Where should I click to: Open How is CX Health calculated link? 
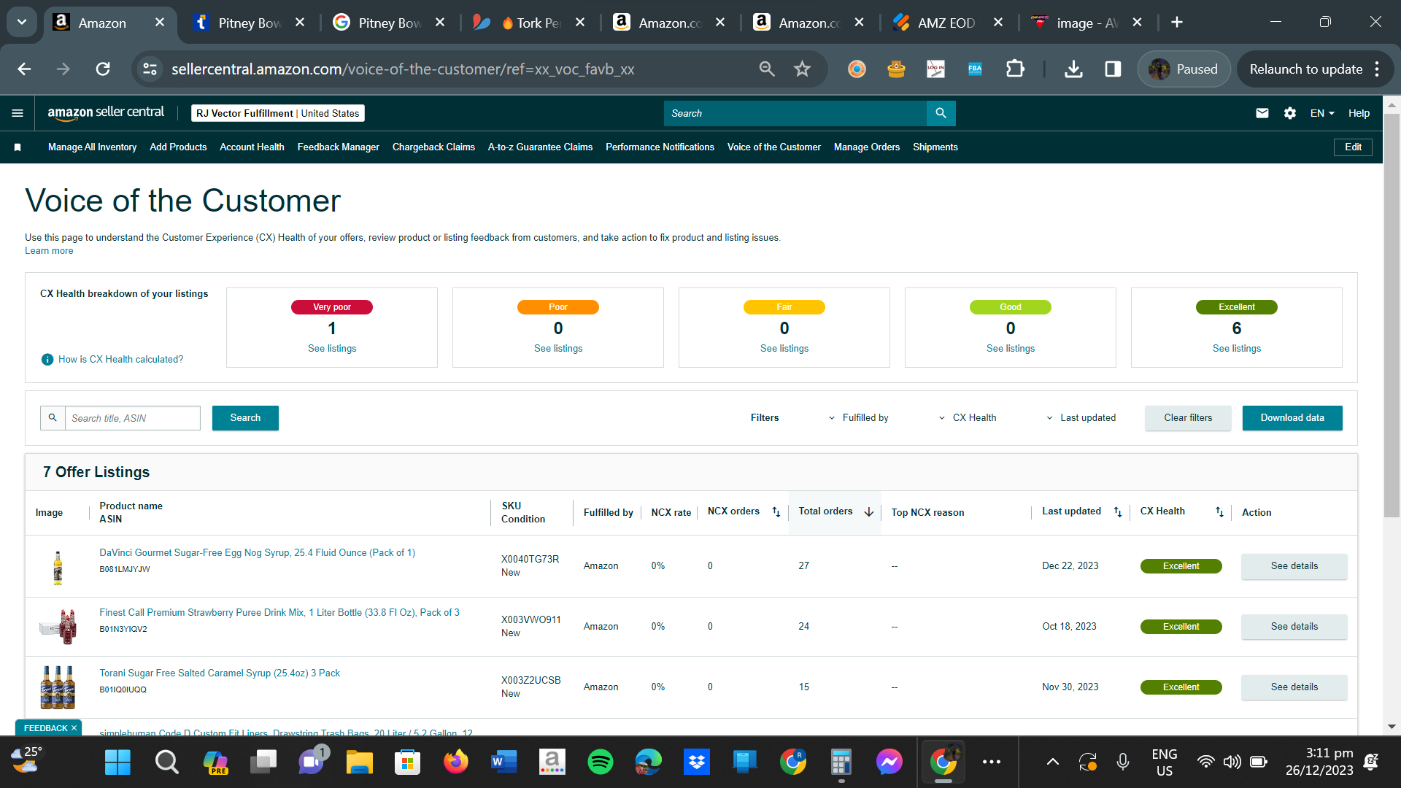[121, 360]
